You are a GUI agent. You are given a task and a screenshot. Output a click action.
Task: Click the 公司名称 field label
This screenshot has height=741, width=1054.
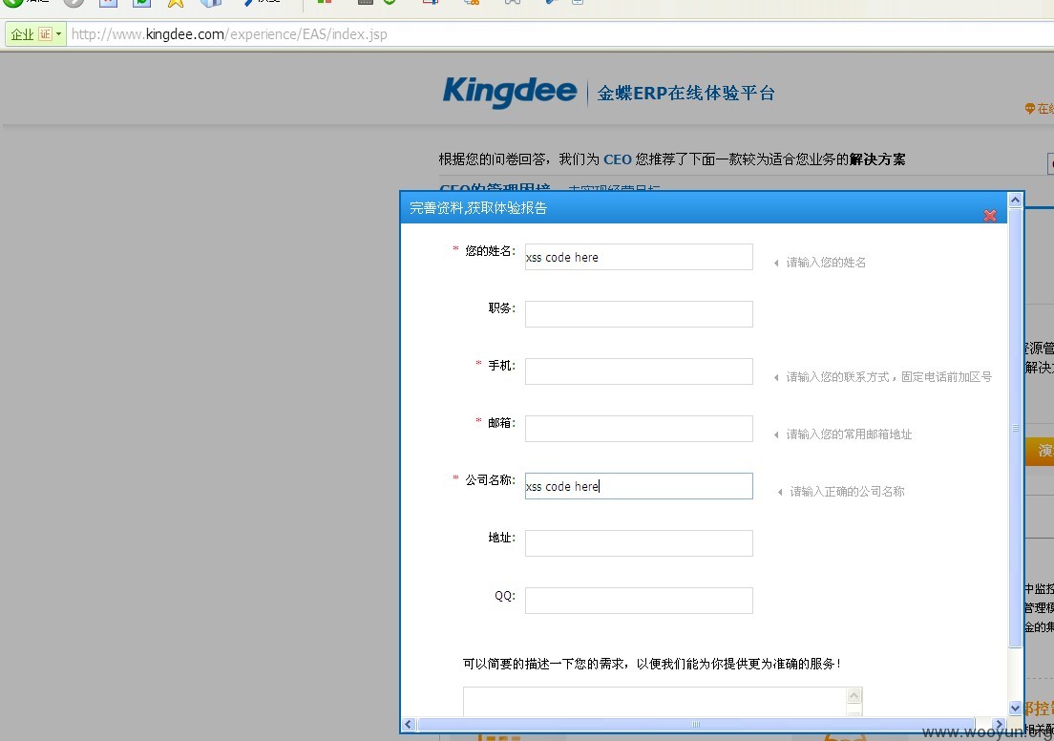[490, 480]
